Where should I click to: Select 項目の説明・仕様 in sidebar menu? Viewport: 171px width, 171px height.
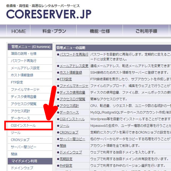(x=30, y=54)
